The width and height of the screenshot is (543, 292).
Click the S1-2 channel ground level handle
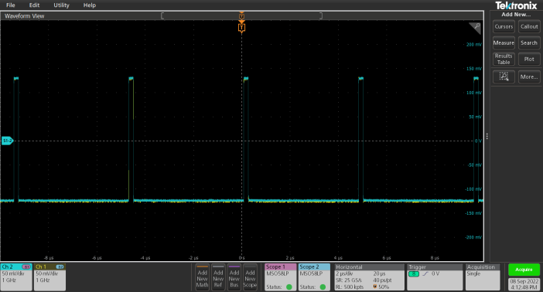click(x=7, y=141)
